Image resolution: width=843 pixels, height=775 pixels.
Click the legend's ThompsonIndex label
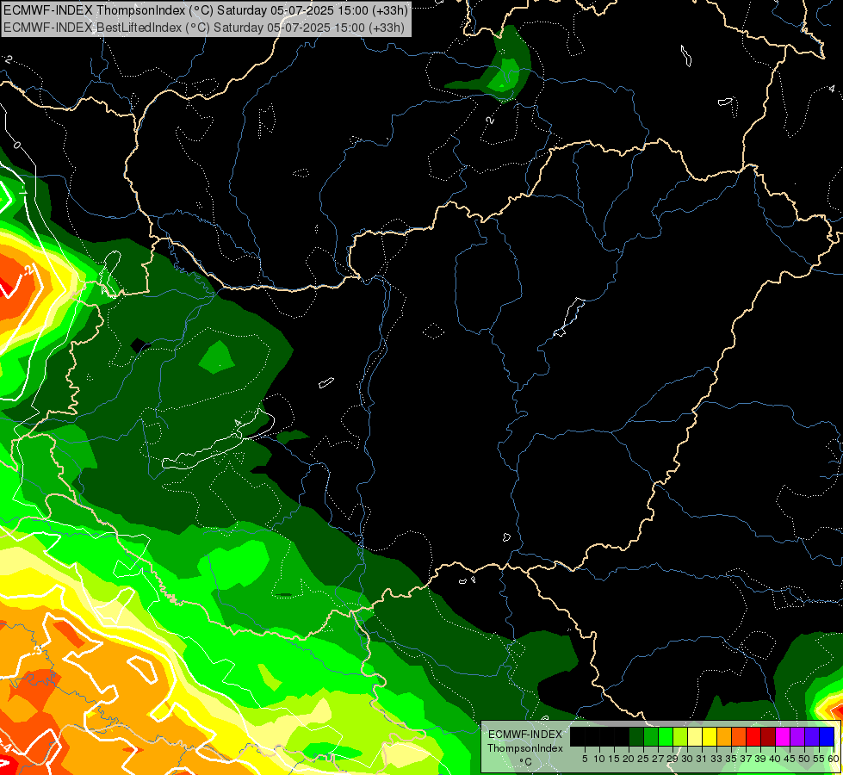point(525,748)
